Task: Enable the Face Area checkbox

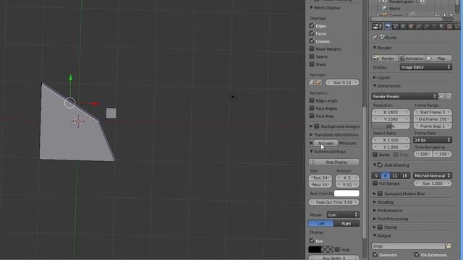Action: pyautogui.click(x=312, y=116)
